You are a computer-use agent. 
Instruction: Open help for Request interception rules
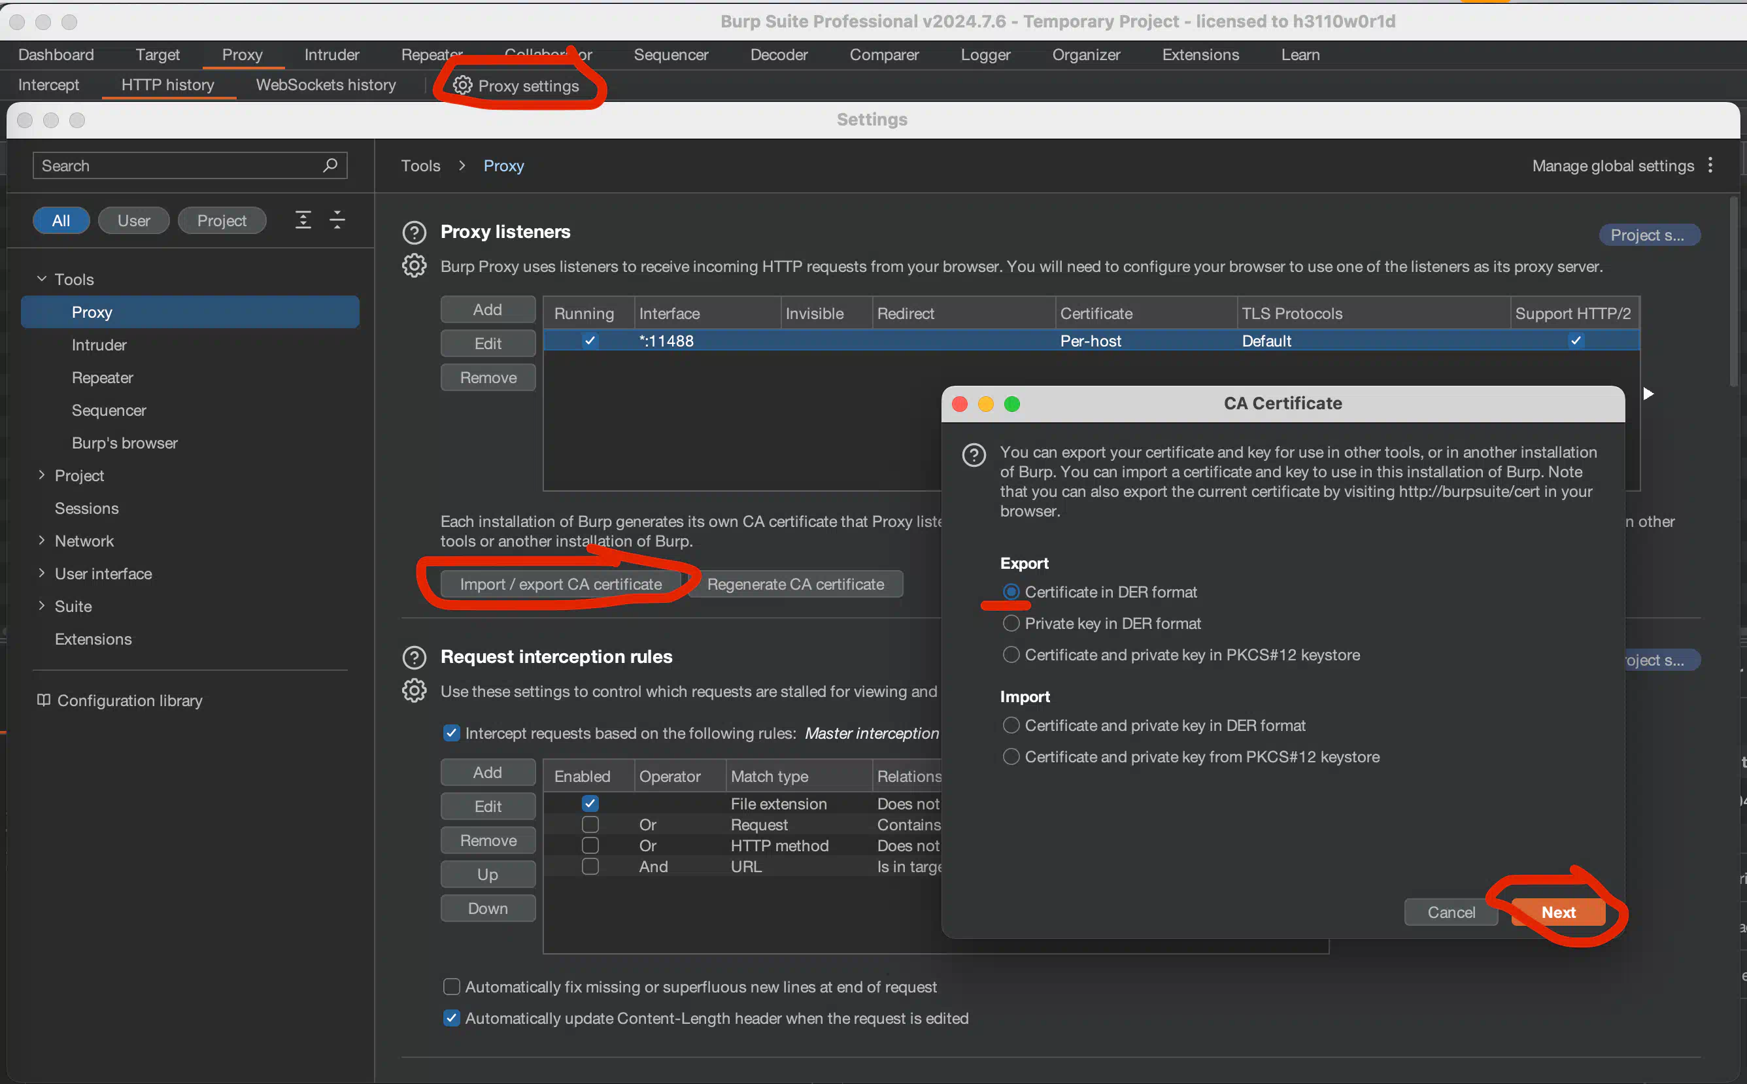(415, 658)
